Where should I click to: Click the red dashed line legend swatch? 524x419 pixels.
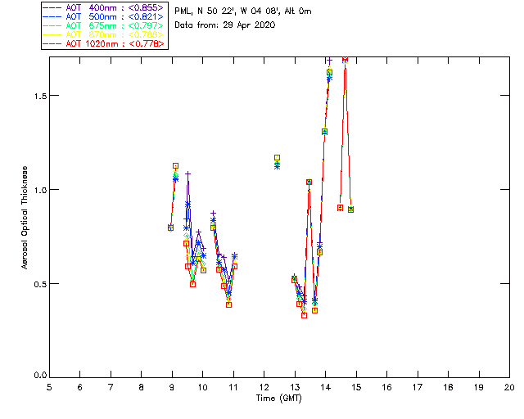pos(52,43)
